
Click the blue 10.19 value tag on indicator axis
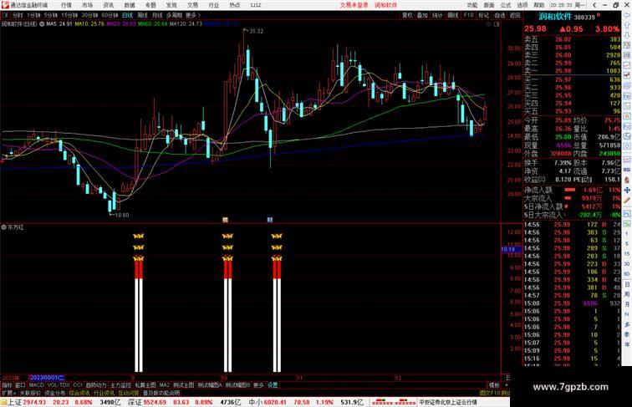511,249
